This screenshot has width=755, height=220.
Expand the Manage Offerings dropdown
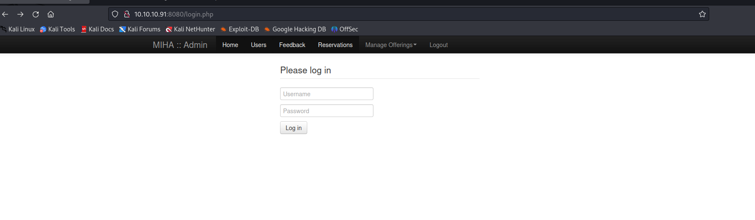391,45
